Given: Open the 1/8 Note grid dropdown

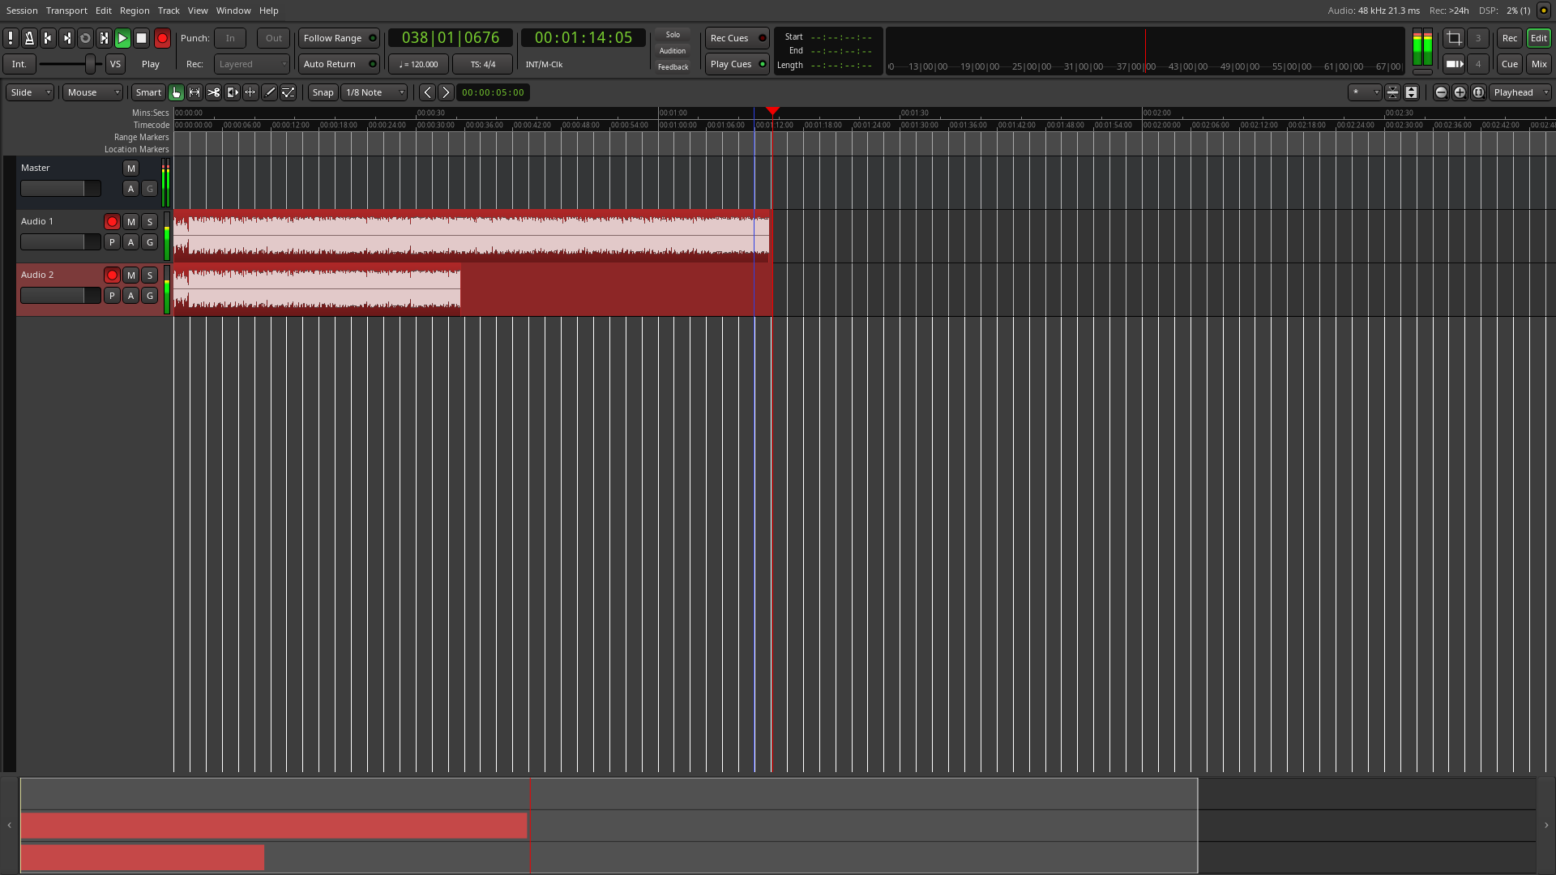Looking at the screenshot, I should click(x=374, y=92).
